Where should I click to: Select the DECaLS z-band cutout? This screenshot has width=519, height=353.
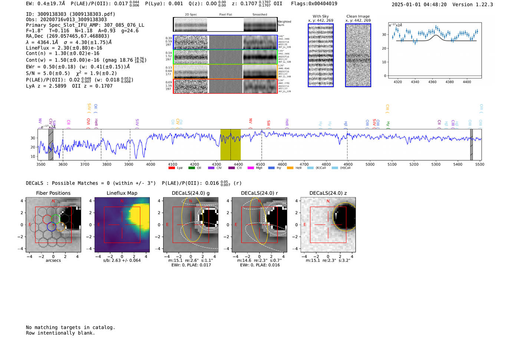(x=328, y=224)
